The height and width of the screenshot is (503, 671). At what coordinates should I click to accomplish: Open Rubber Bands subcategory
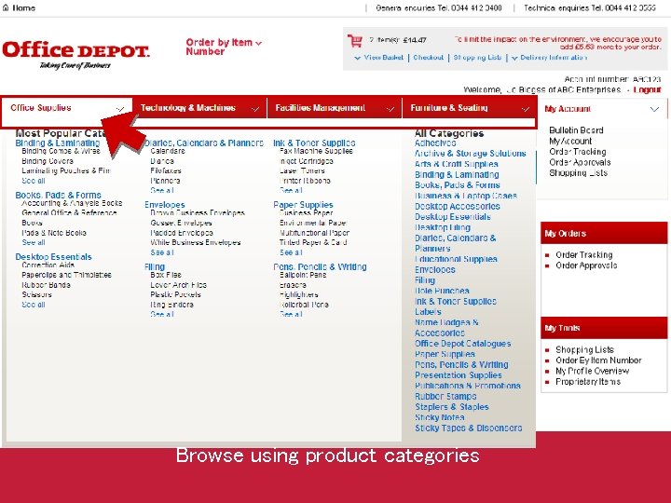pos(47,285)
